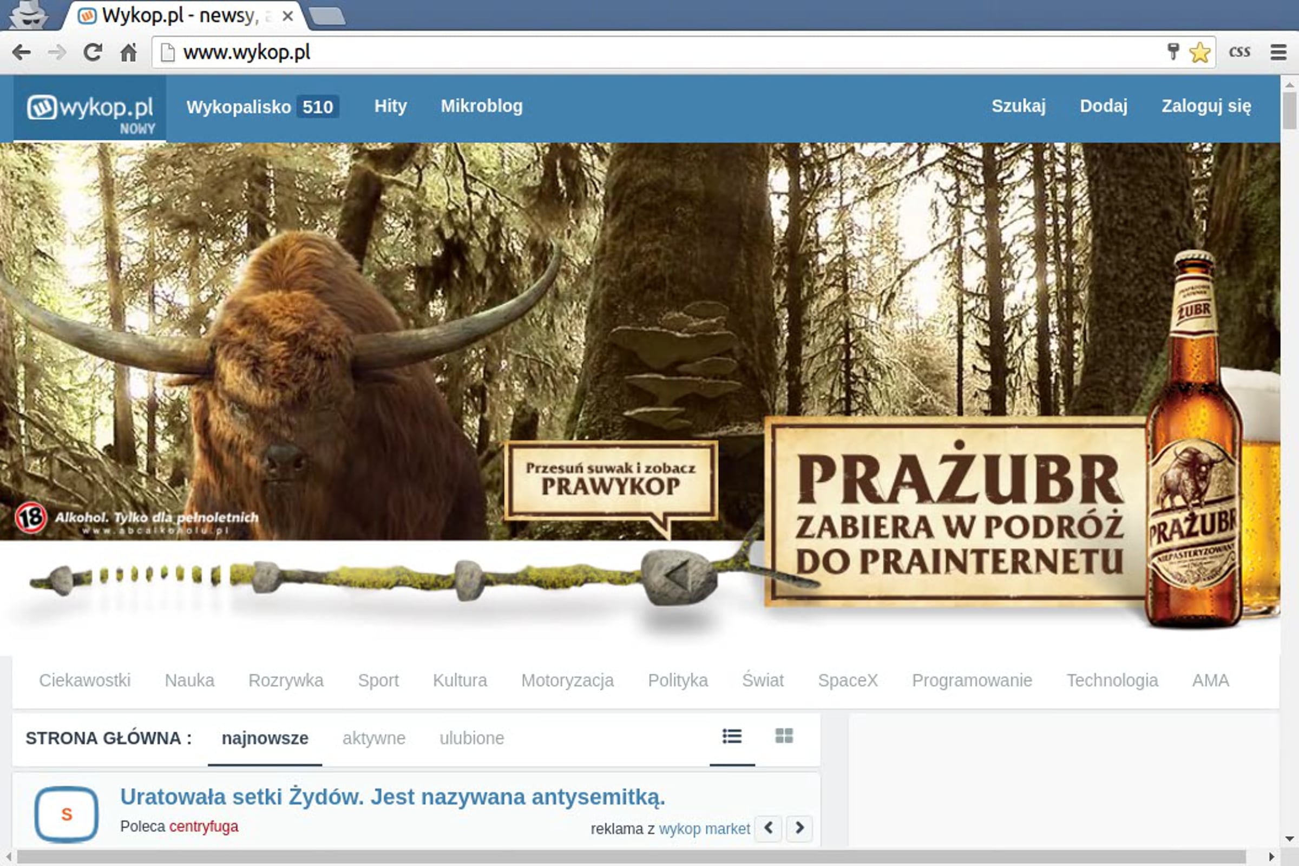Click the S thumbnail of the article

(x=66, y=814)
